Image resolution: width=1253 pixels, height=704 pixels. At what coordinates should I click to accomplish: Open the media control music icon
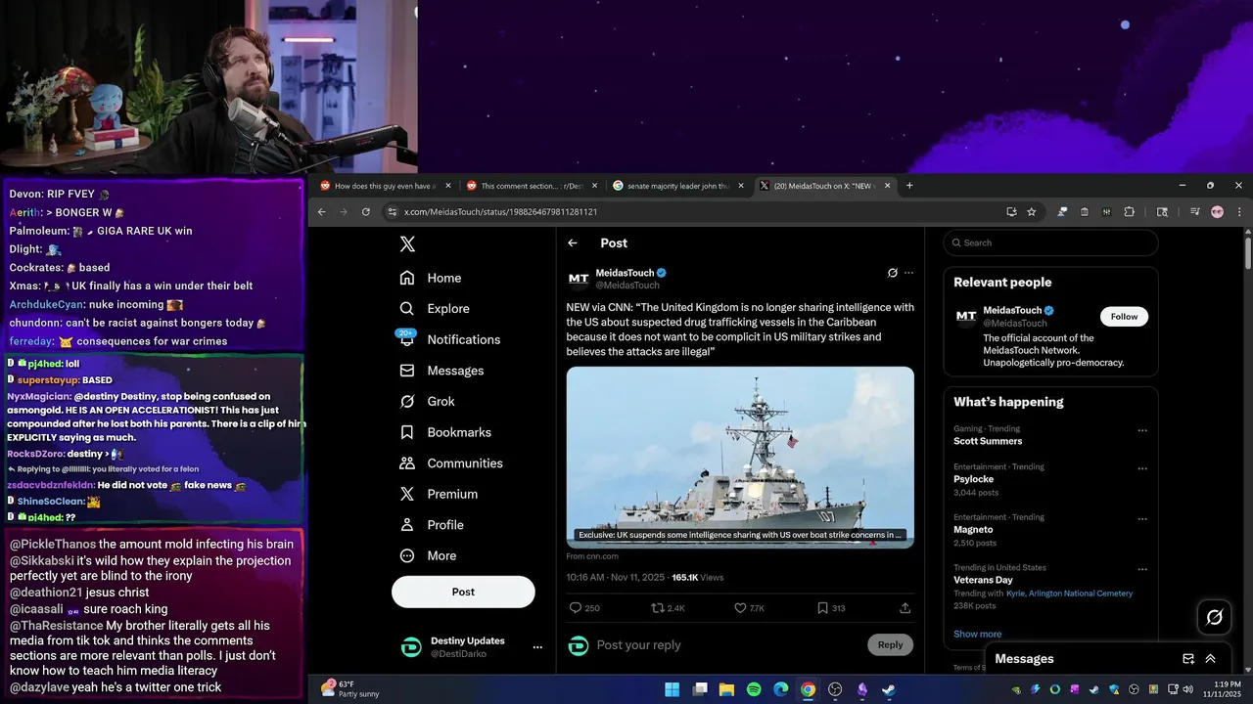click(x=1195, y=211)
